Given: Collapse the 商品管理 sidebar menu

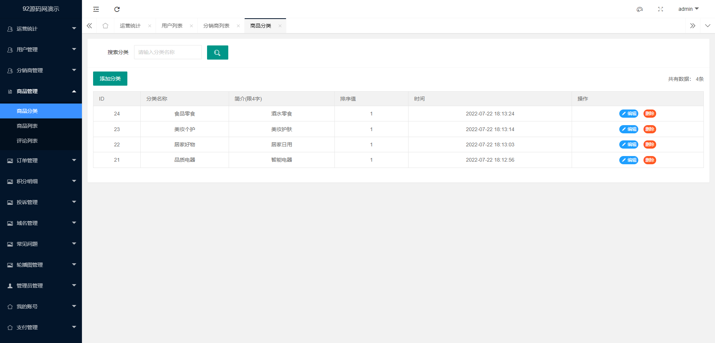Looking at the screenshot, I should pos(41,91).
